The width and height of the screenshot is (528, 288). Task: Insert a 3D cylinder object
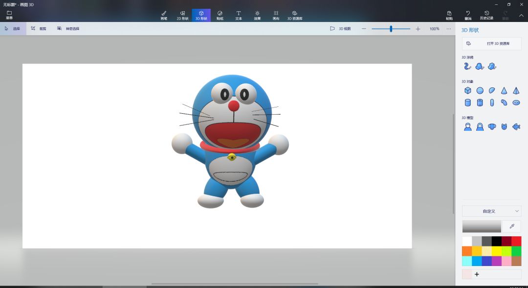468,103
